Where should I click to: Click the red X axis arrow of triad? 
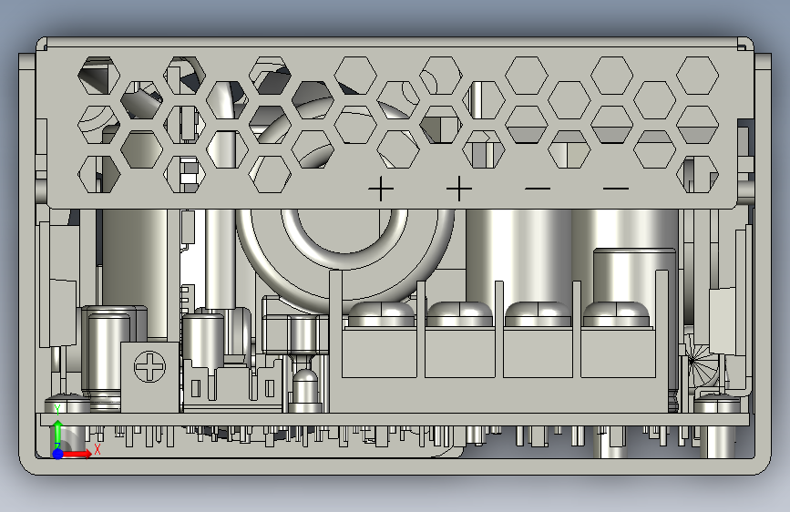(x=77, y=454)
